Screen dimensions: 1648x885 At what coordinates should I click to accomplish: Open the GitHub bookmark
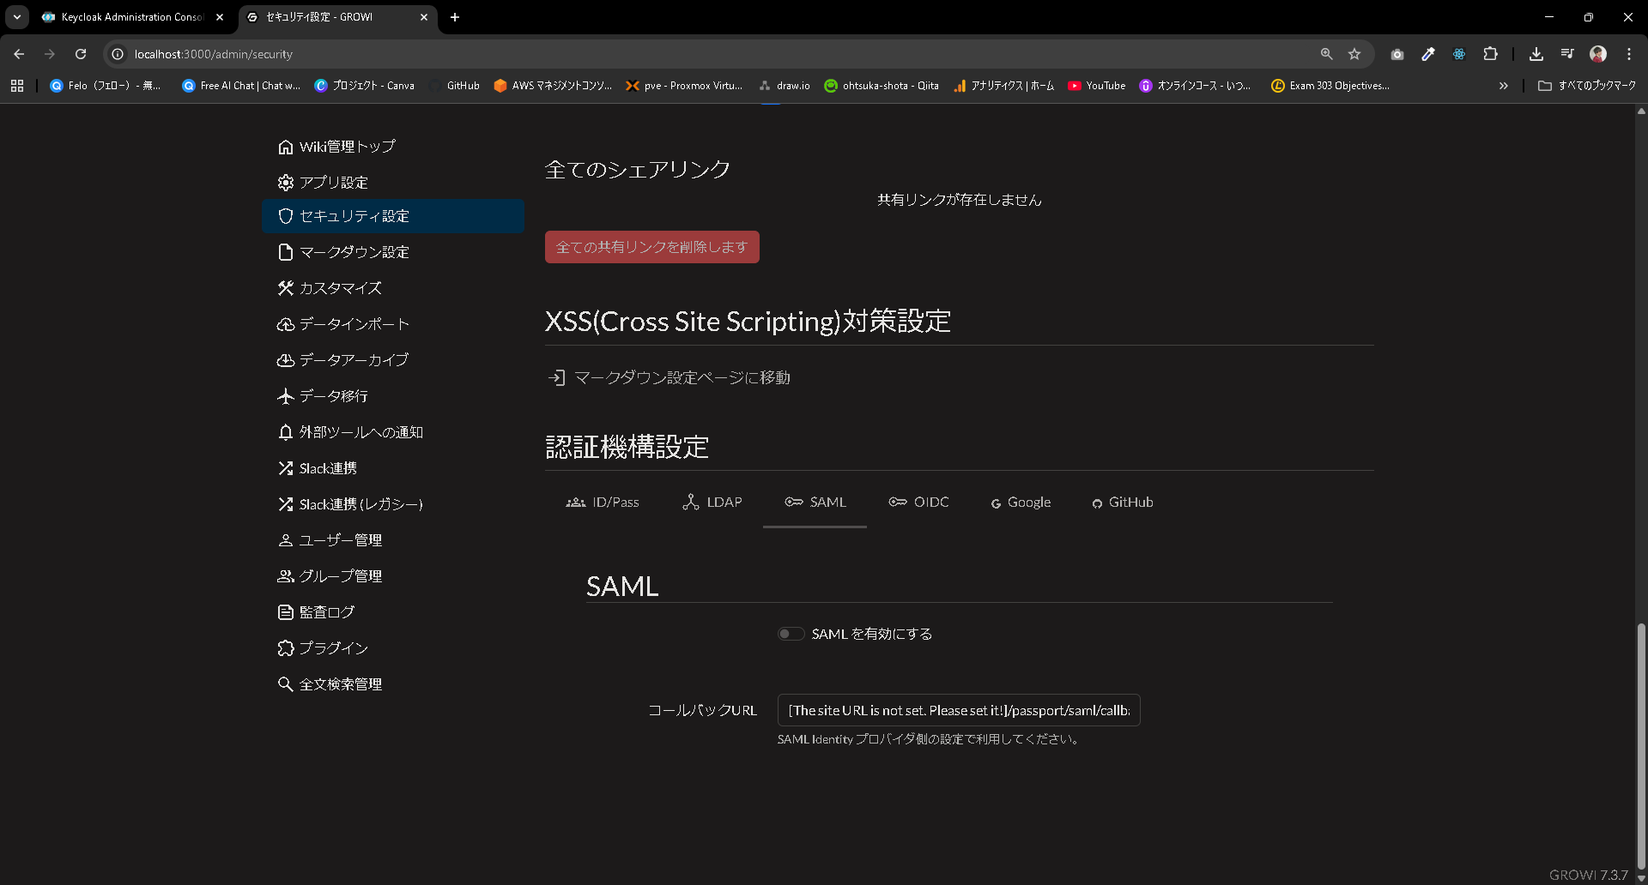455,86
